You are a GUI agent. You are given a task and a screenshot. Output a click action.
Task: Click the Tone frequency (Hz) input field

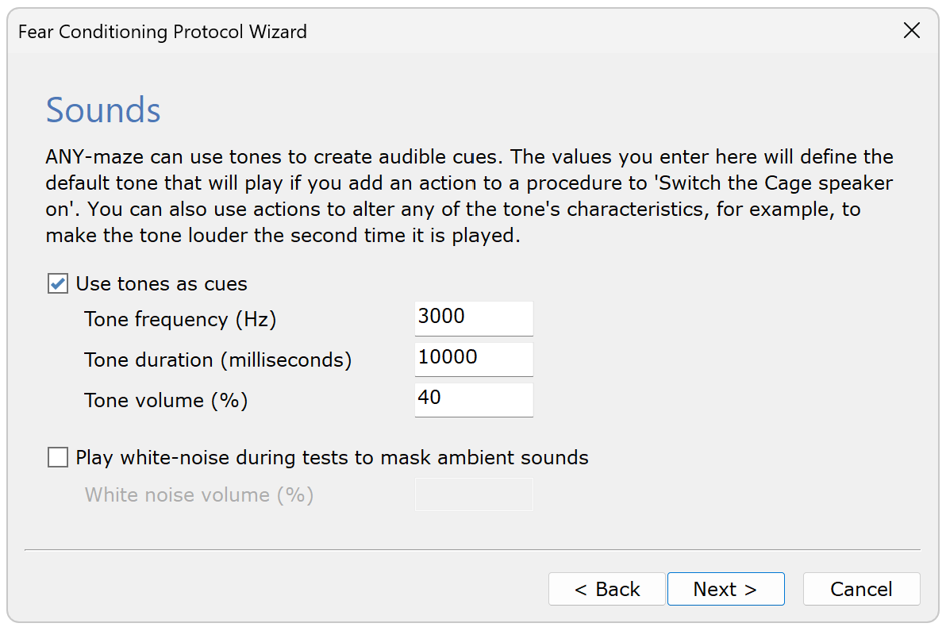[x=474, y=318]
